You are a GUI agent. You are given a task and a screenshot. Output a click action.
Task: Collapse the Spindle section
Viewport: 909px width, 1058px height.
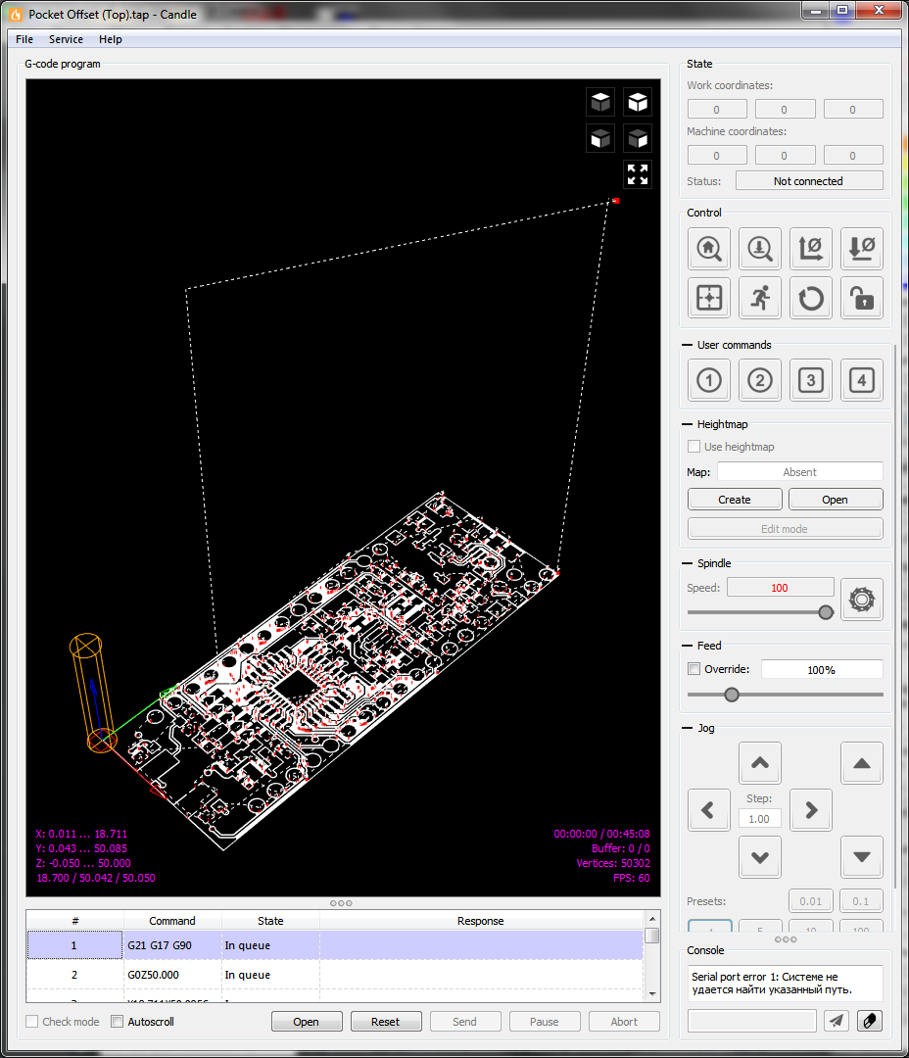(x=687, y=563)
